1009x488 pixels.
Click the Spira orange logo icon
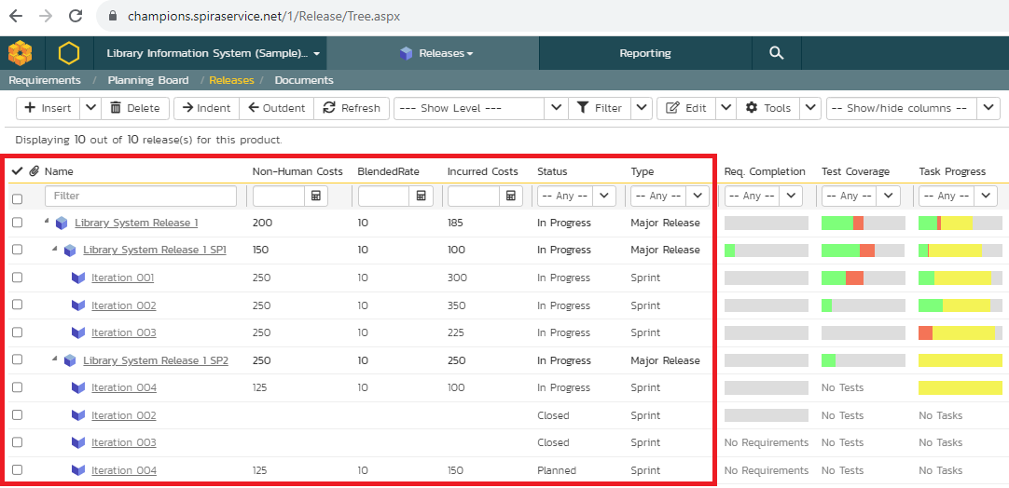tap(20, 53)
